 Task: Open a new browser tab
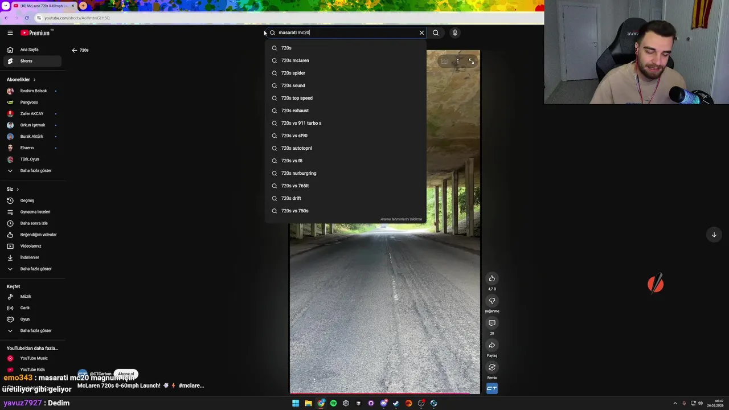(x=83, y=6)
